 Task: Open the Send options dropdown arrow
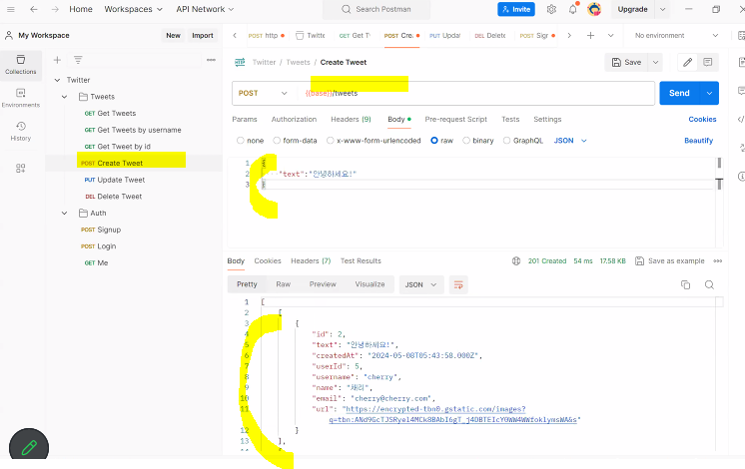709,93
